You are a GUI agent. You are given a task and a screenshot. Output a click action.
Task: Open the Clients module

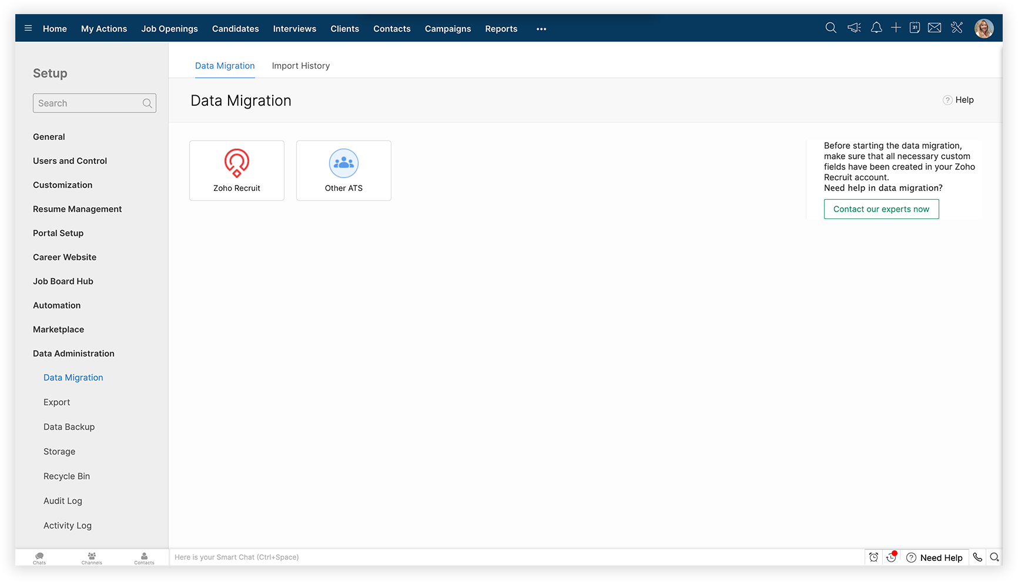tap(345, 29)
